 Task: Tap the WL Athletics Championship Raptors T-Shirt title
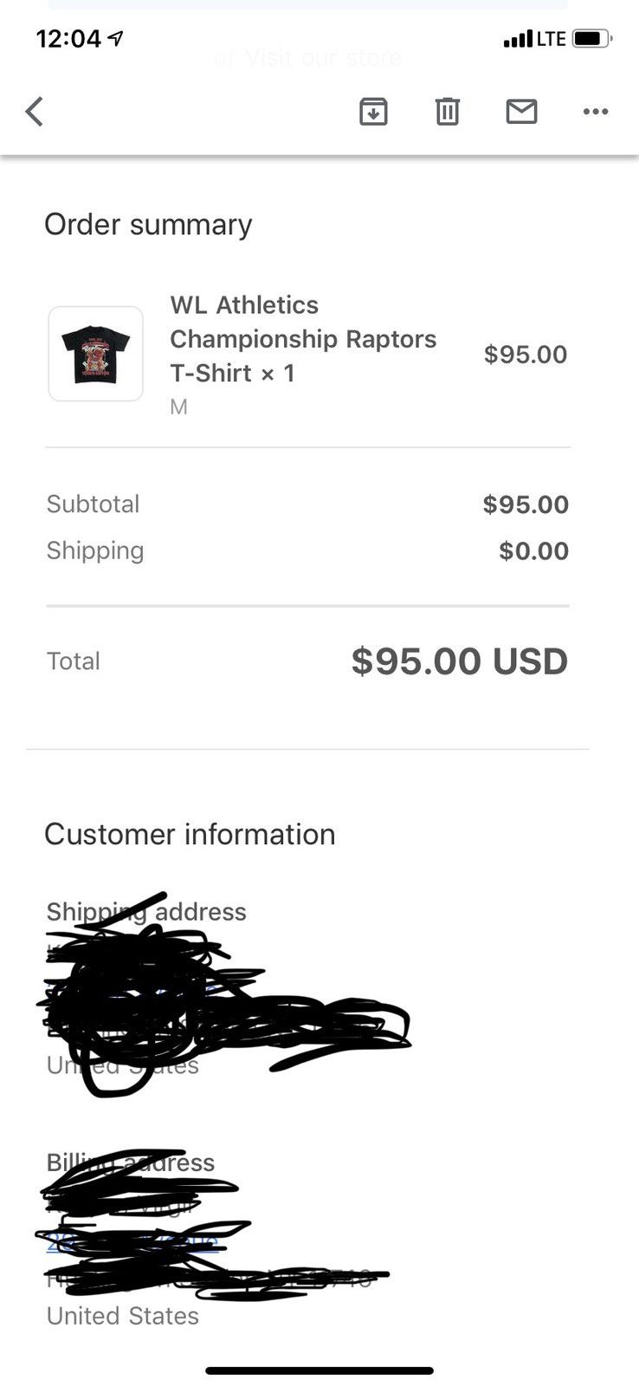coord(303,339)
